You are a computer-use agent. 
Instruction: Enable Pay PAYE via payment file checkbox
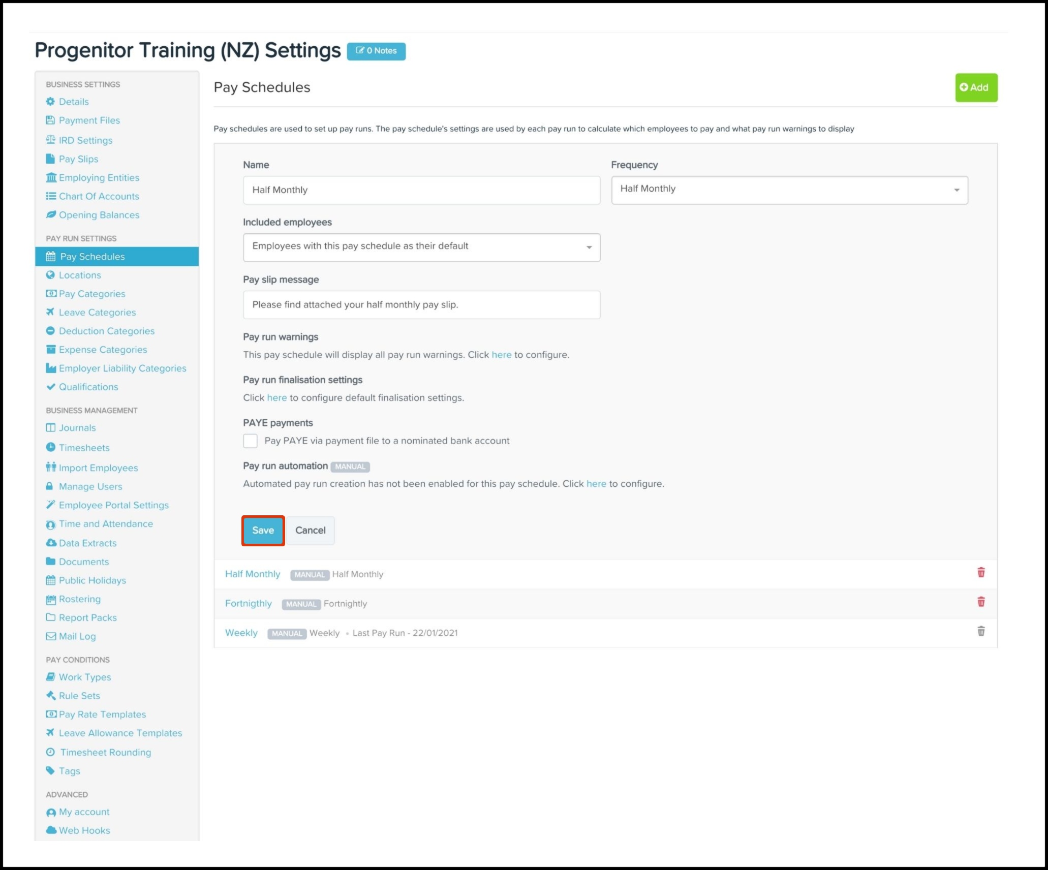click(x=250, y=441)
